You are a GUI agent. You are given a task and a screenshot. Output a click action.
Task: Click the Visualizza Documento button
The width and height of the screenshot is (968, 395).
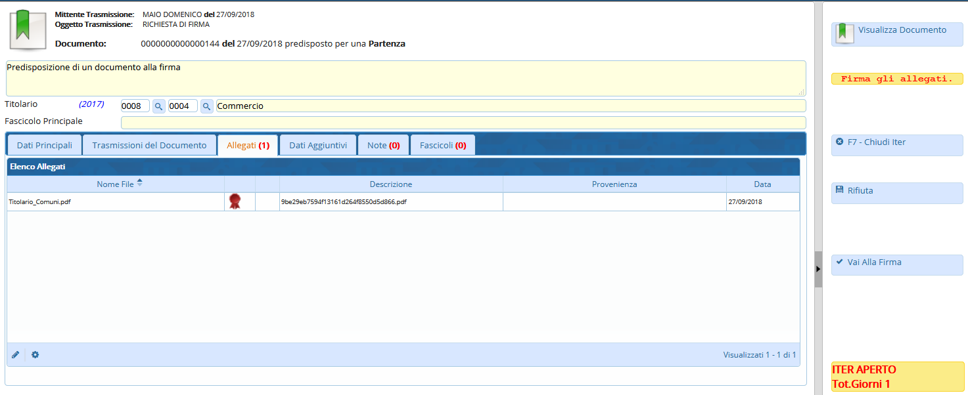897,34
